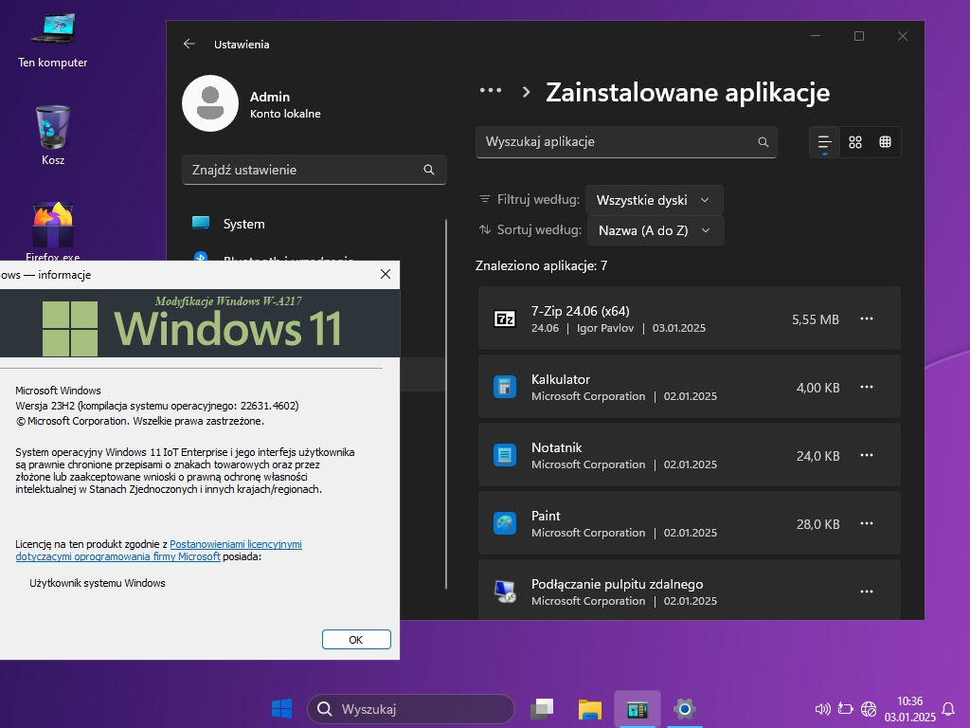Expand the breadcrumb ellipsis menu
Image resolution: width=970 pixels, height=728 pixels.
(491, 91)
